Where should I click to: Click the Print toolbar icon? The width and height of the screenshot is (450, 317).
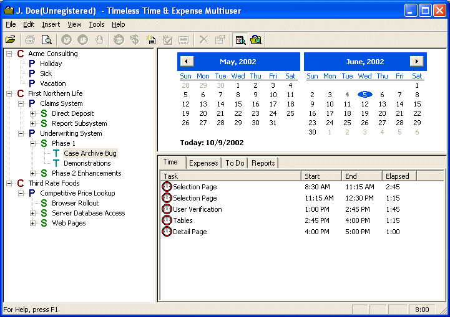pyautogui.click(x=30, y=39)
